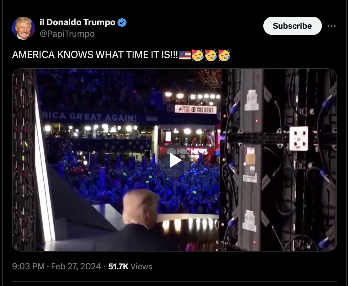Click the Subscribe button
The height and width of the screenshot is (286, 348).
pyautogui.click(x=292, y=26)
